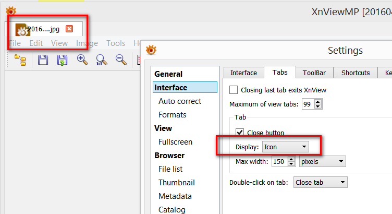Open Double-click on tab dropdown
392x214 pixels.
(x=320, y=183)
